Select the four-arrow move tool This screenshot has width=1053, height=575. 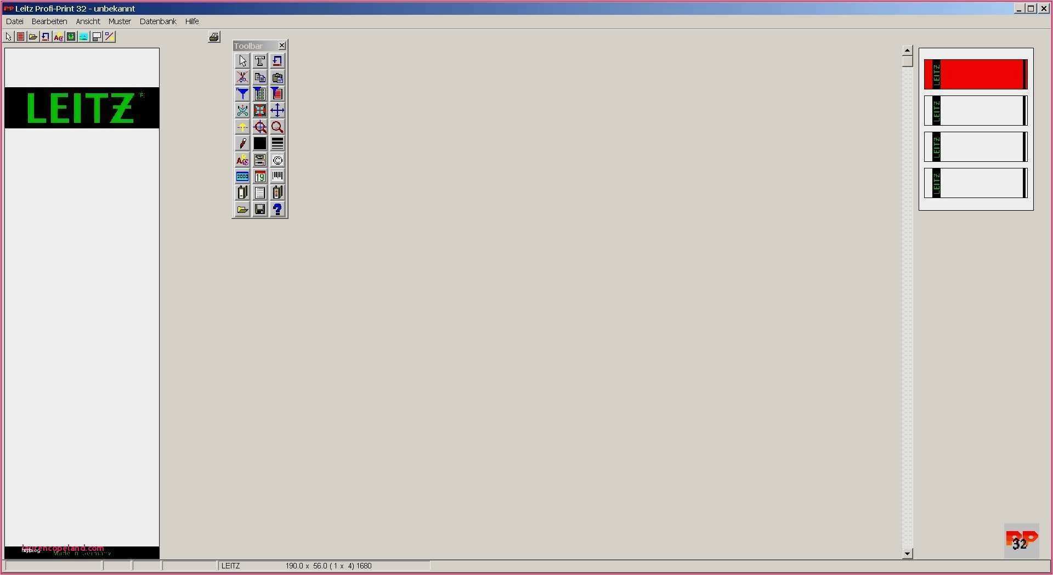[278, 110]
